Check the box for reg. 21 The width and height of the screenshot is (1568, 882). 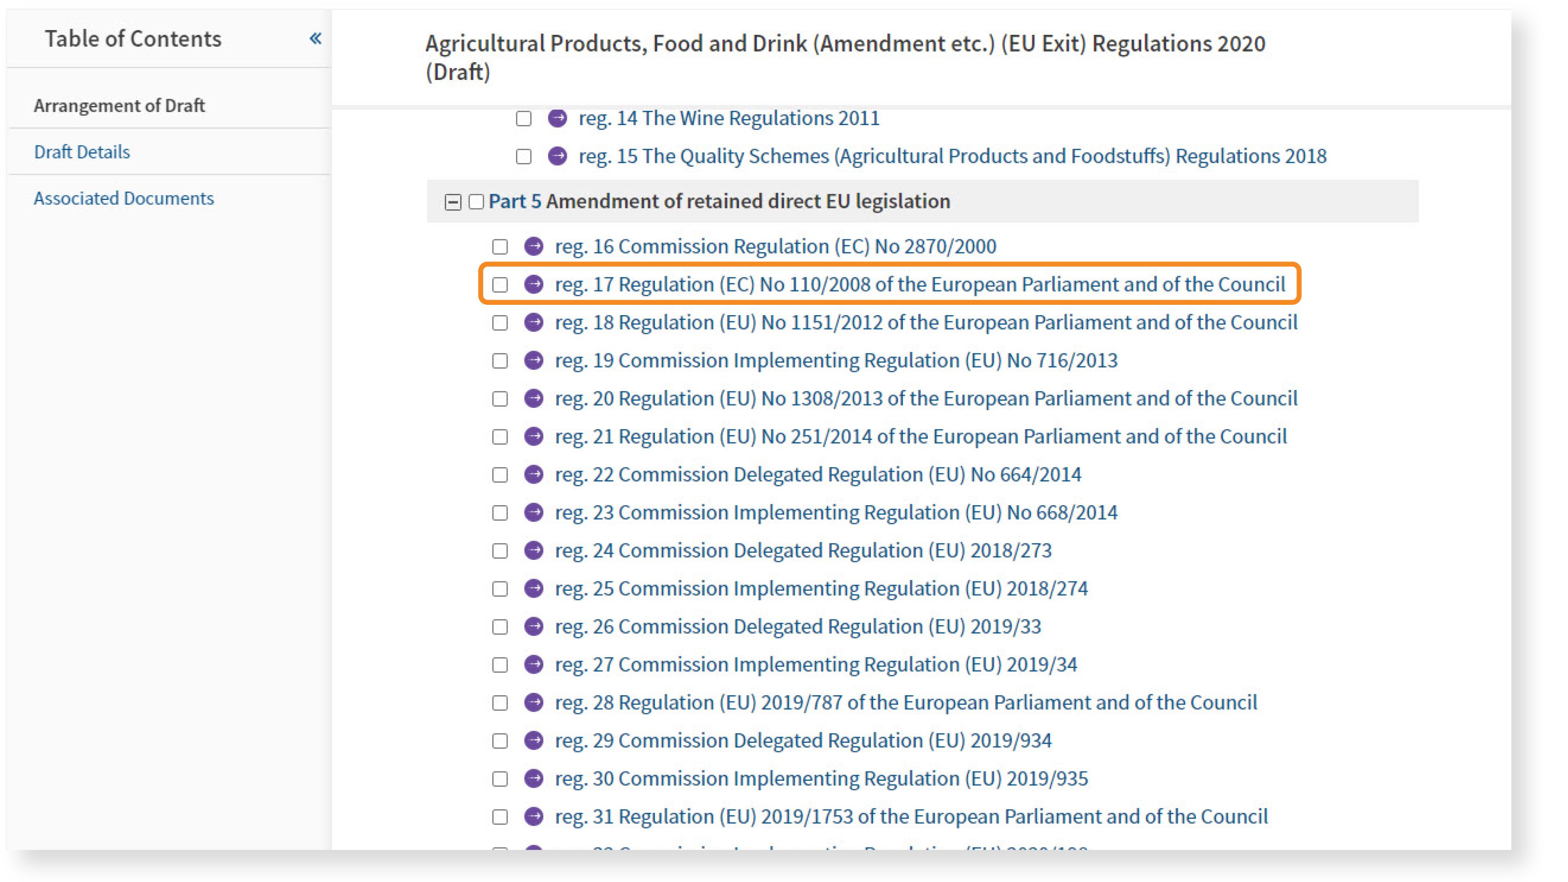(500, 437)
